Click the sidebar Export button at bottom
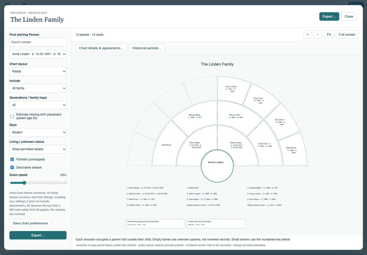The height and width of the screenshot is (255, 367). (x=38, y=235)
